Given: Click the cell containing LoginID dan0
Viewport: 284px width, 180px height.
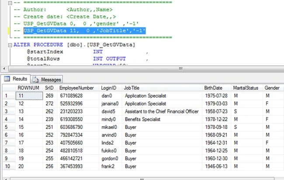Looking at the screenshot, I should pos(111,95).
